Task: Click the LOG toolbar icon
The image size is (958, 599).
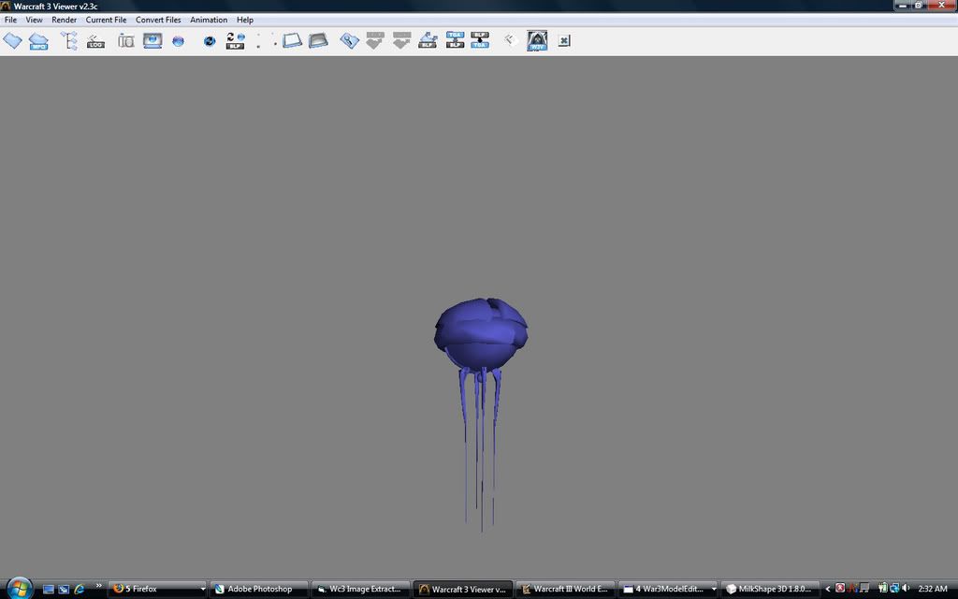Action: pyautogui.click(x=96, y=41)
